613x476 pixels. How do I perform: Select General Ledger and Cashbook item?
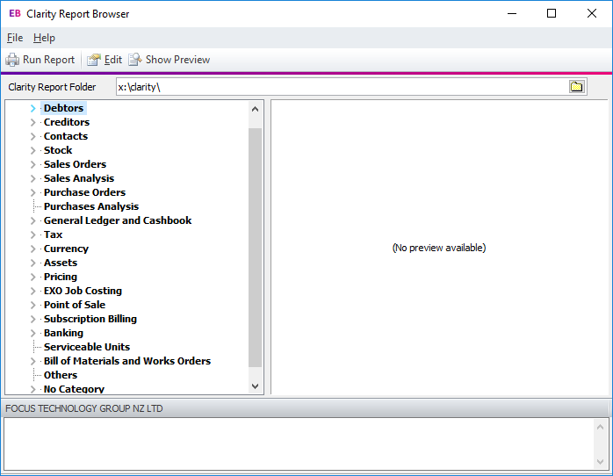[x=118, y=220]
